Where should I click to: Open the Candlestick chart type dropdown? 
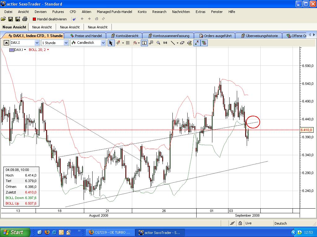[103, 43]
